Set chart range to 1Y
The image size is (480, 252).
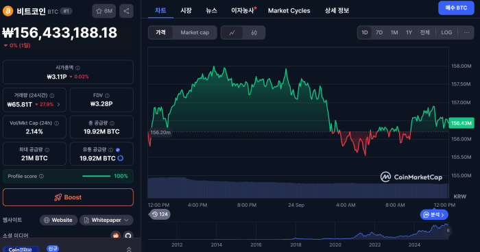(x=409, y=32)
